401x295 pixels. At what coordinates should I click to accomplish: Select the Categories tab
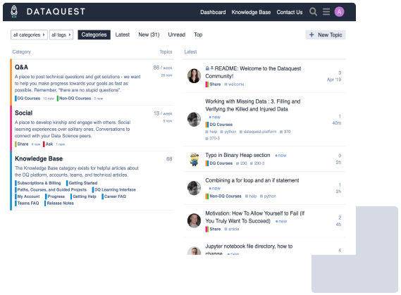[x=94, y=34]
